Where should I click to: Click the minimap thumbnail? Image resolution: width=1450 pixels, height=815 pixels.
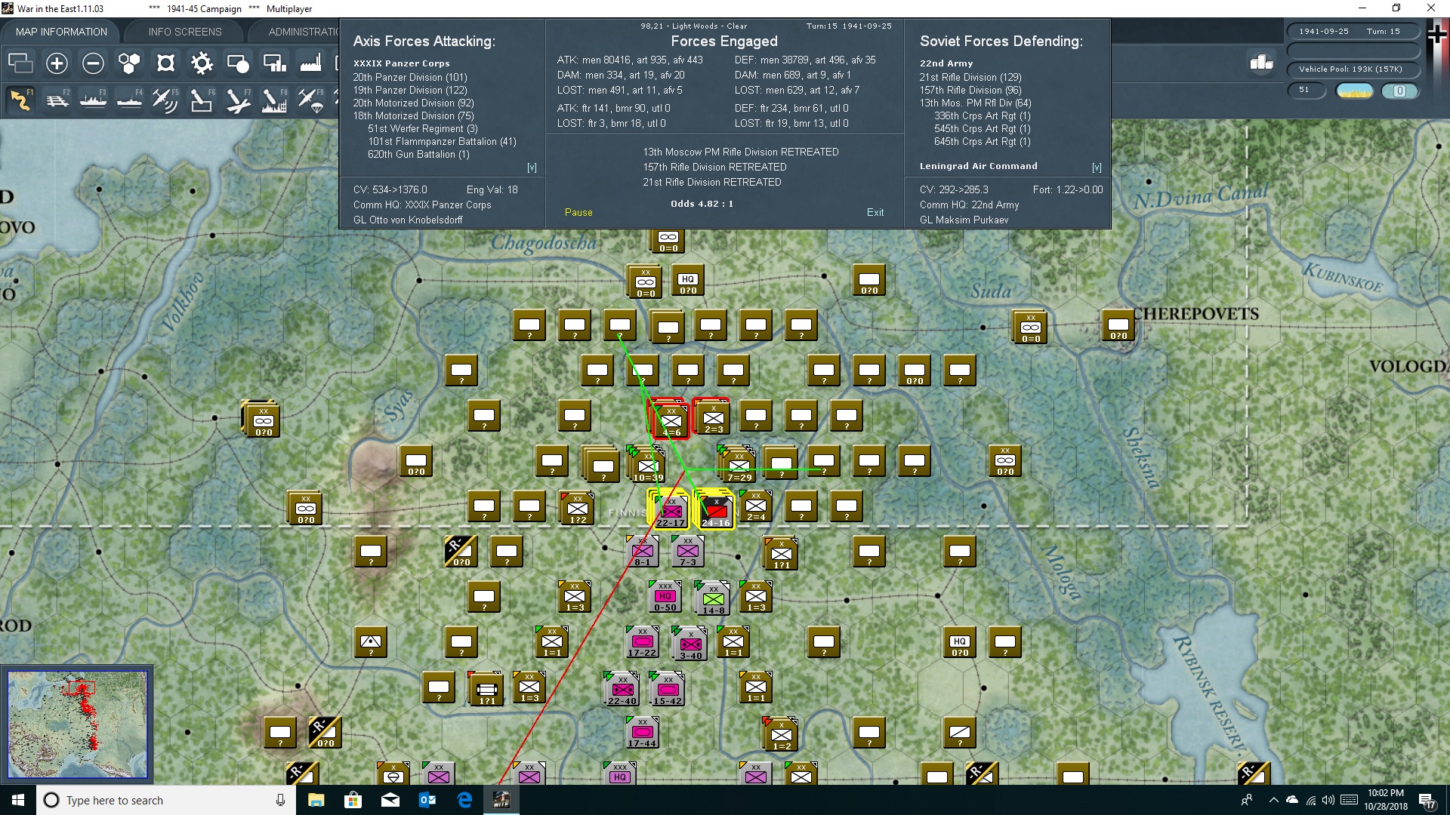point(78,724)
